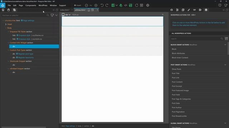
Task: Click the Pinegrow logo icon
Action: pos(3,5)
